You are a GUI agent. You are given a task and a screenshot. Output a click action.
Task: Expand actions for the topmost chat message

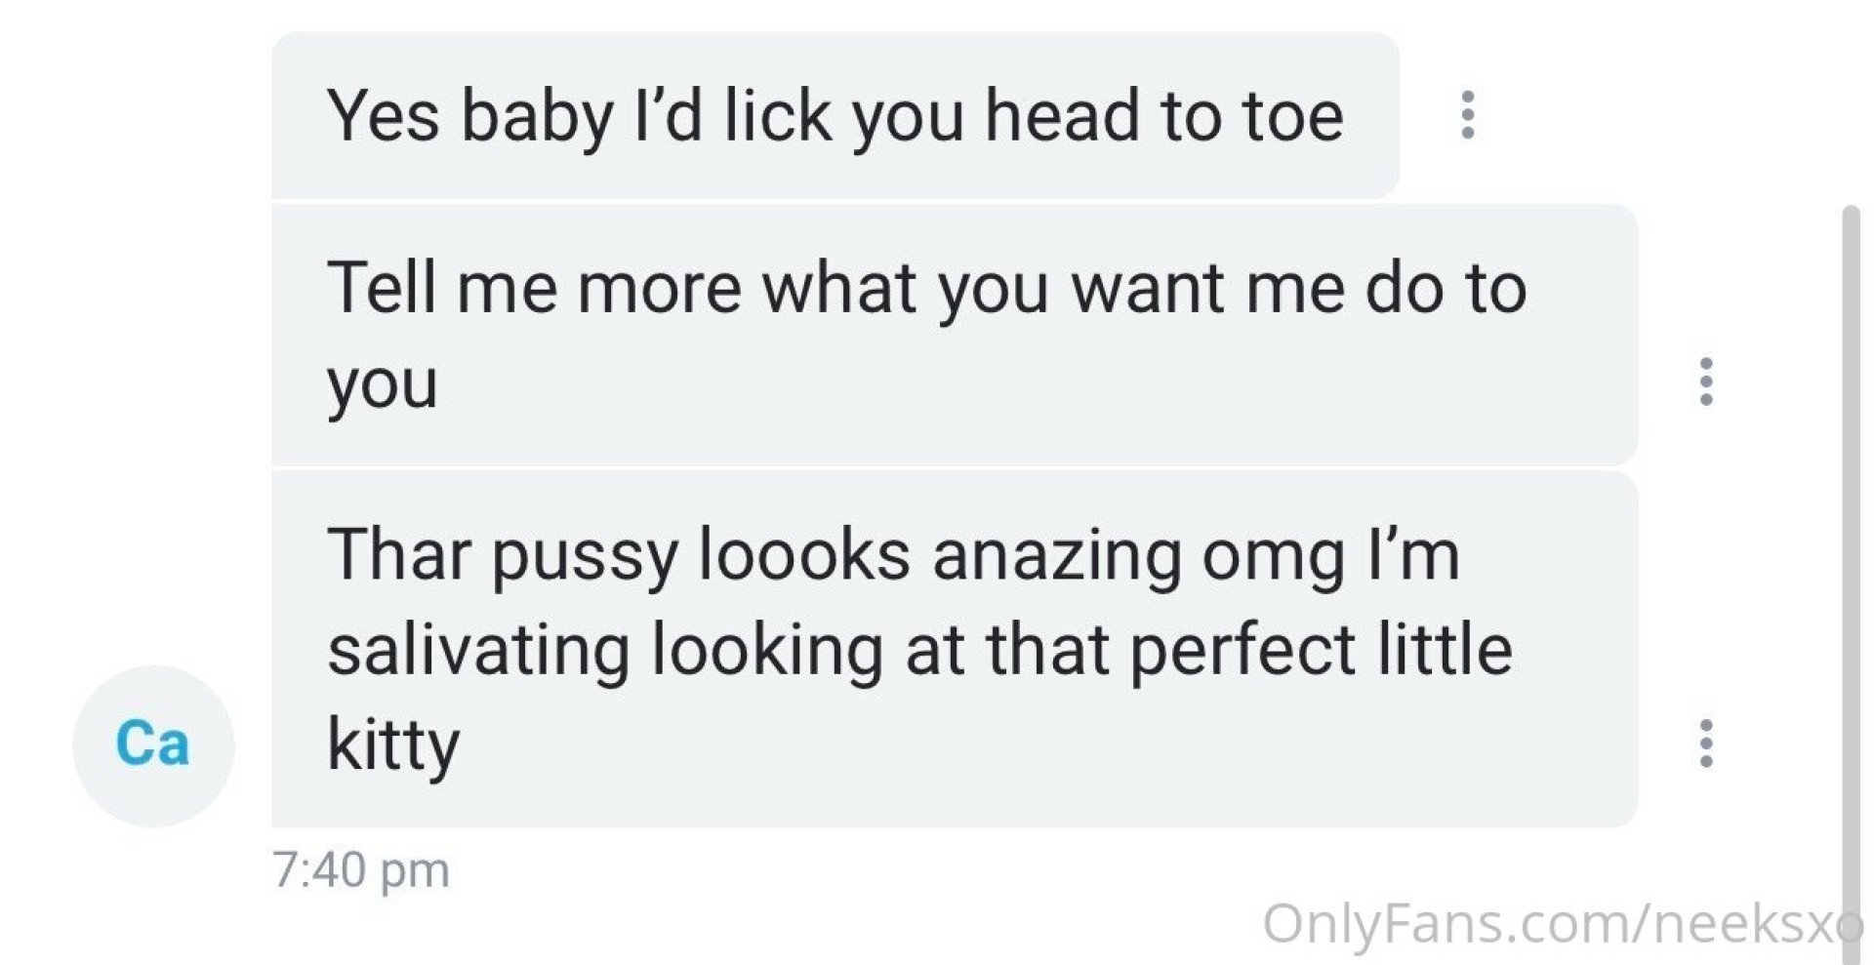tap(1467, 115)
